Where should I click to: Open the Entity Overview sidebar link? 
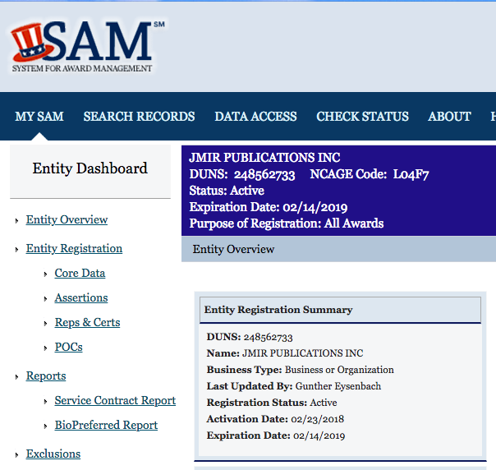tap(67, 220)
